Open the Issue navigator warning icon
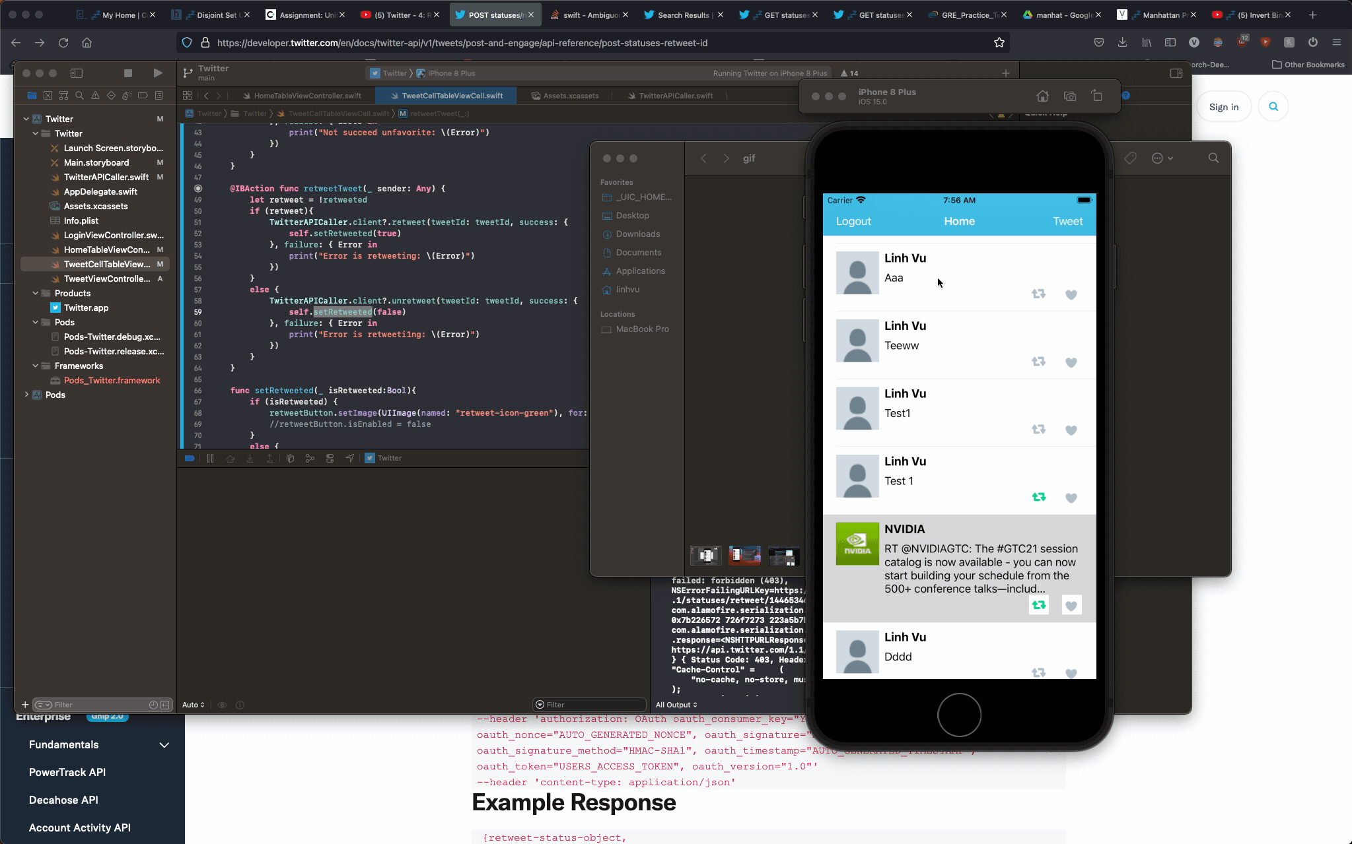The image size is (1352, 844). pos(95,96)
